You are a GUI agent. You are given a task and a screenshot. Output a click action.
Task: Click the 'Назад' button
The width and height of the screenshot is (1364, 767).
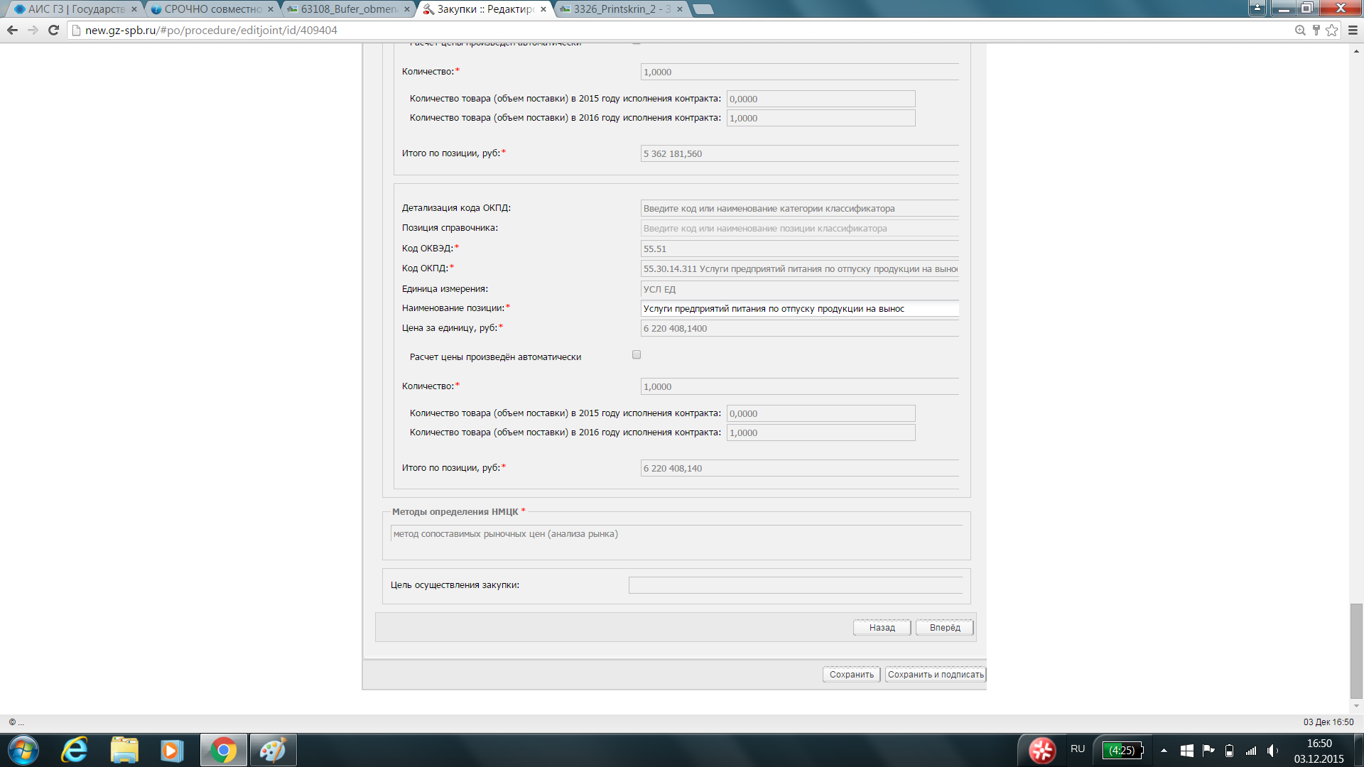click(x=882, y=628)
